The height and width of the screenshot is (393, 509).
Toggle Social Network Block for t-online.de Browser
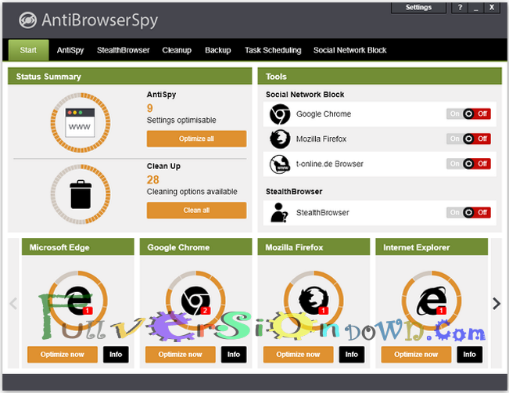pyautogui.click(x=468, y=164)
